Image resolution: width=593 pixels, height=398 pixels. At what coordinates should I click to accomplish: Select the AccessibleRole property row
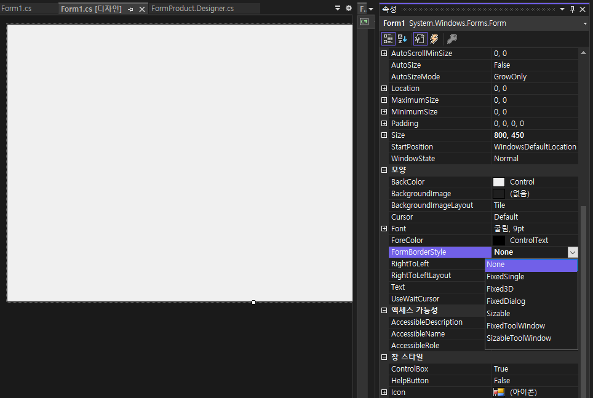pos(437,346)
